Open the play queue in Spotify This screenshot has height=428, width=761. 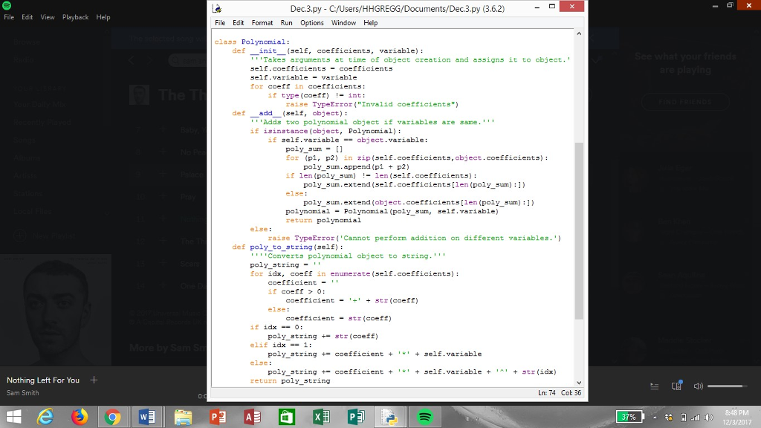click(x=654, y=386)
